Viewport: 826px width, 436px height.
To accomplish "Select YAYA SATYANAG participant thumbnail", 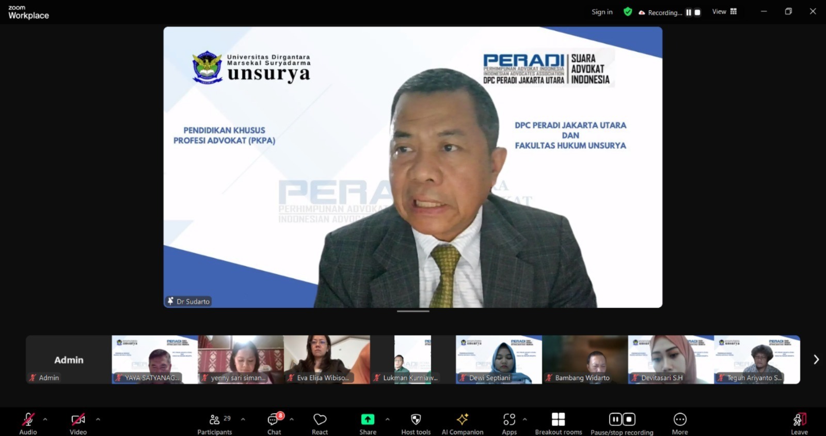I will pyautogui.click(x=155, y=360).
